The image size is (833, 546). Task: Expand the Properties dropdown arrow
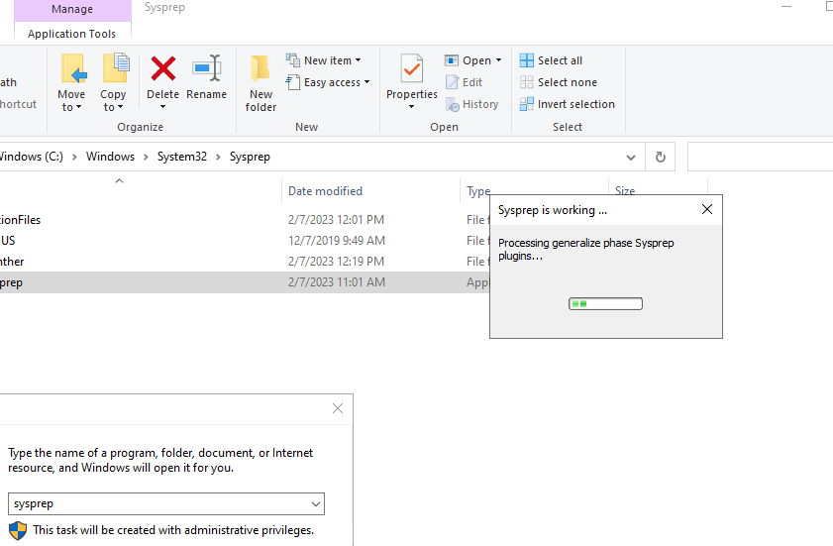[411, 107]
